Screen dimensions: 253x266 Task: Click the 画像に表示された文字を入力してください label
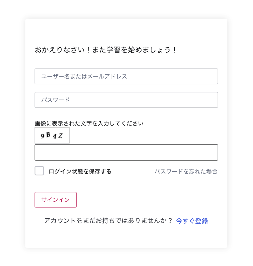tap(89, 123)
